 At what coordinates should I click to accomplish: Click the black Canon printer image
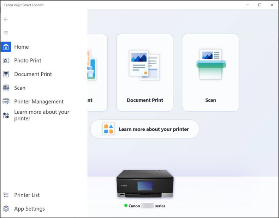145,184
